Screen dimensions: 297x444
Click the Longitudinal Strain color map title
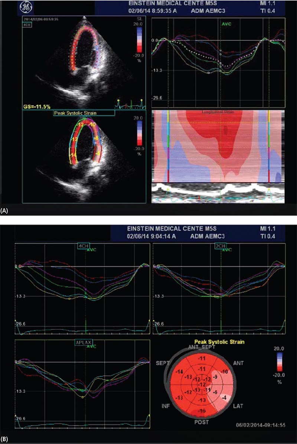[217, 112]
